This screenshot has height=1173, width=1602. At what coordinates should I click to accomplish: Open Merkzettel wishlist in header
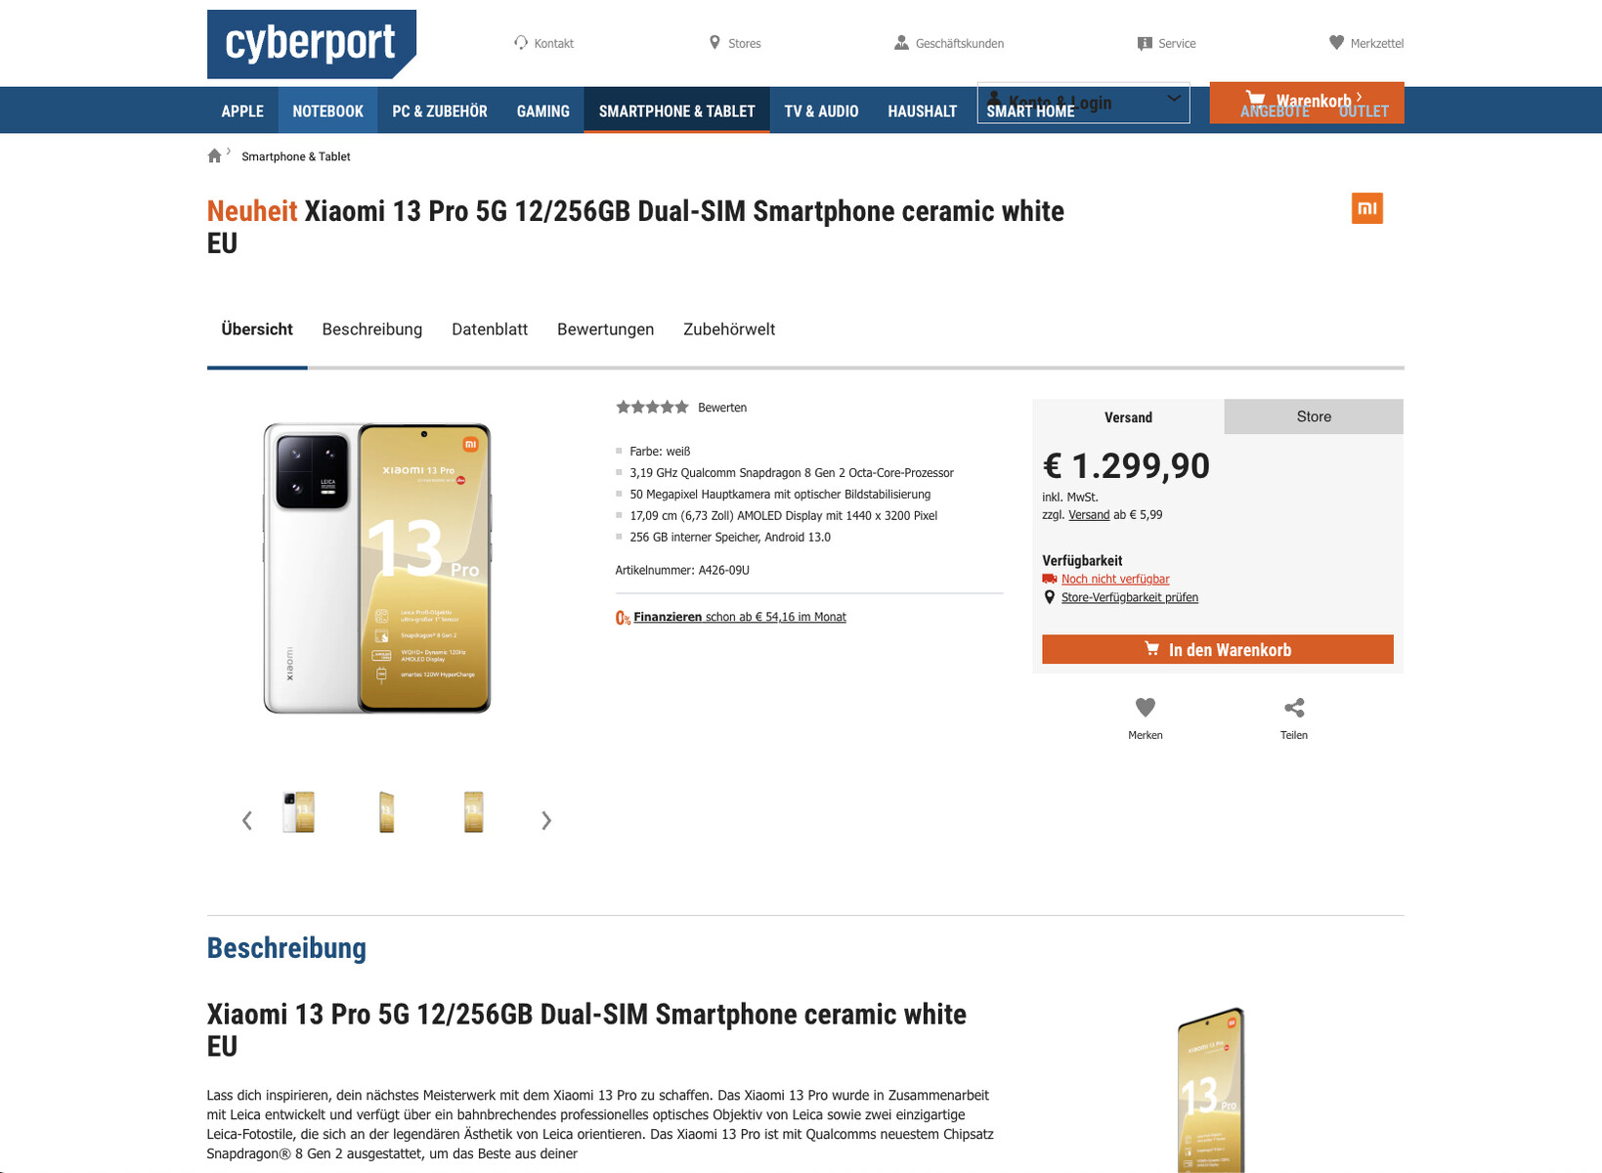(1366, 43)
